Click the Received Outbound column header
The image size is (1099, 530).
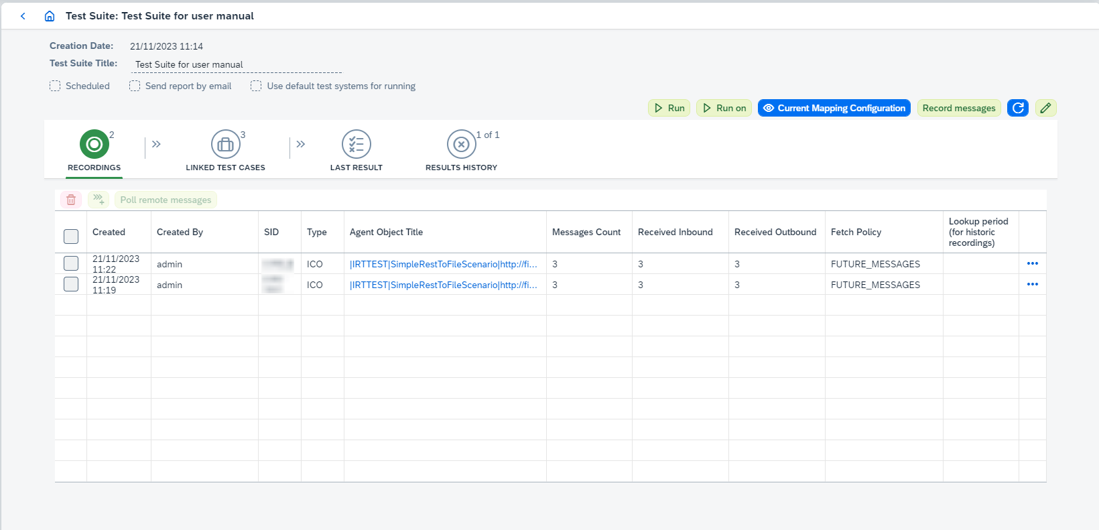point(775,232)
